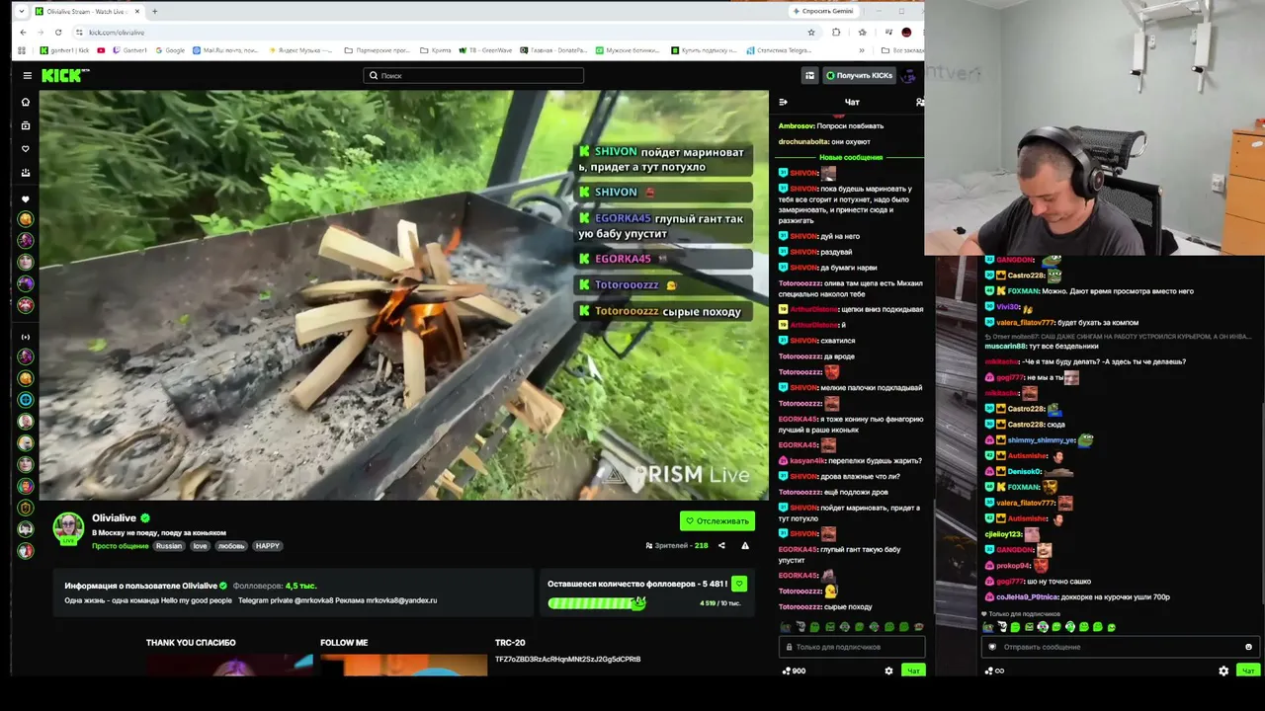Click the followers goal progress bar
This screenshot has height=711, width=1265.
pos(597,602)
